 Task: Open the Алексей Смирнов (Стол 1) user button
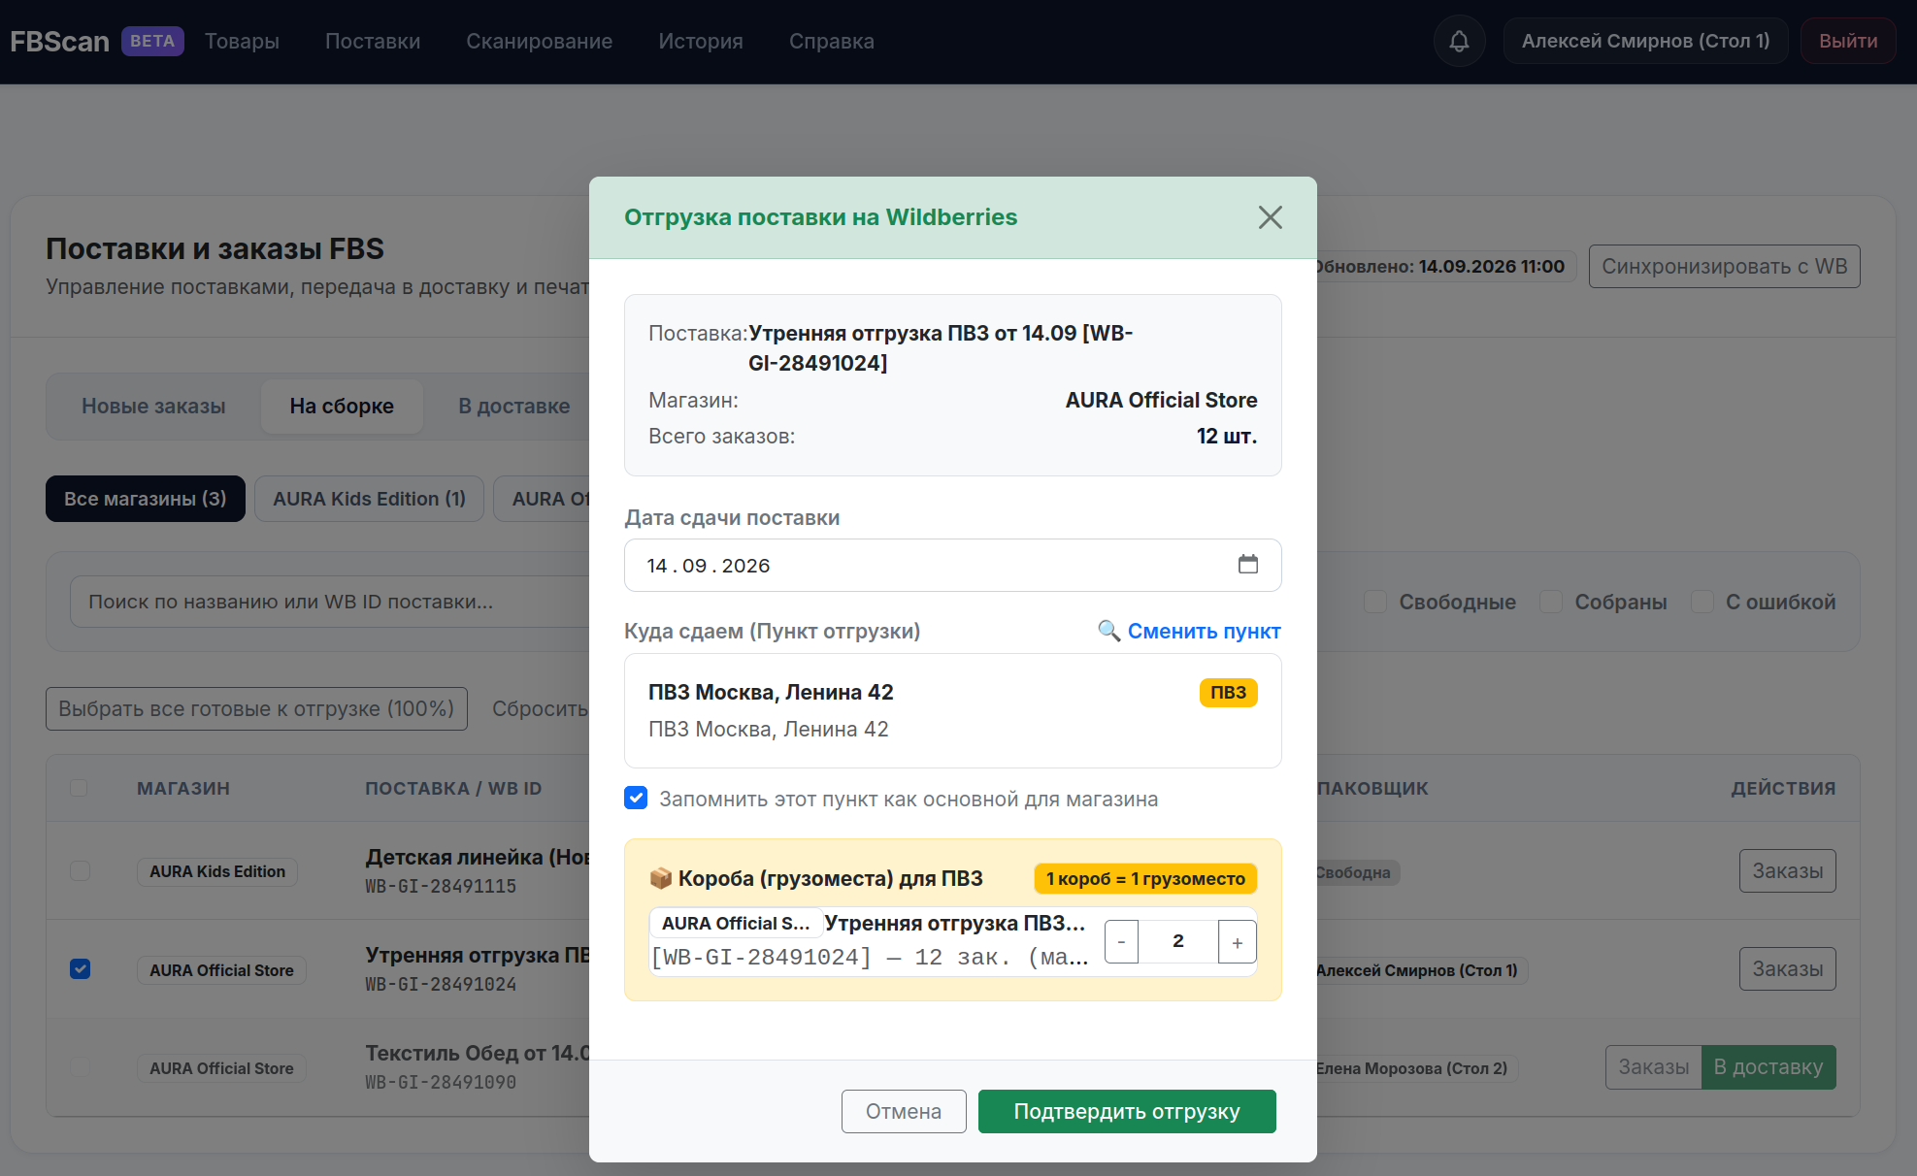point(1645,41)
